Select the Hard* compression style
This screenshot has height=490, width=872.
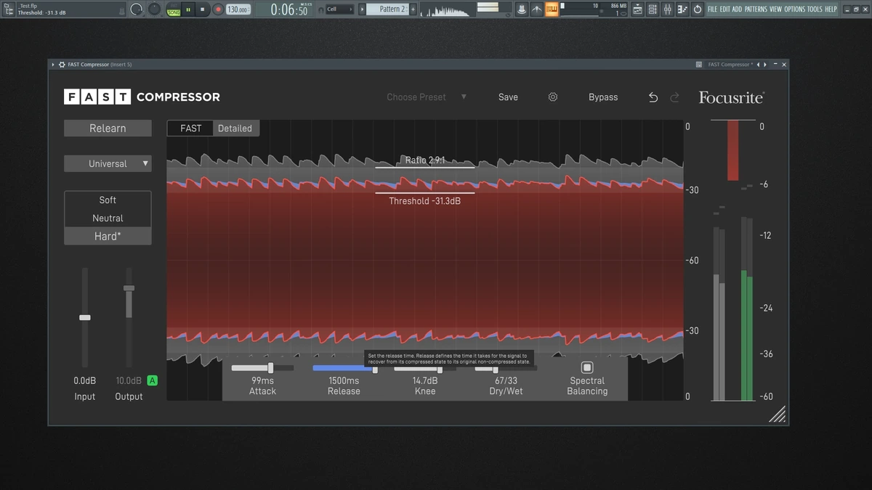click(x=108, y=236)
